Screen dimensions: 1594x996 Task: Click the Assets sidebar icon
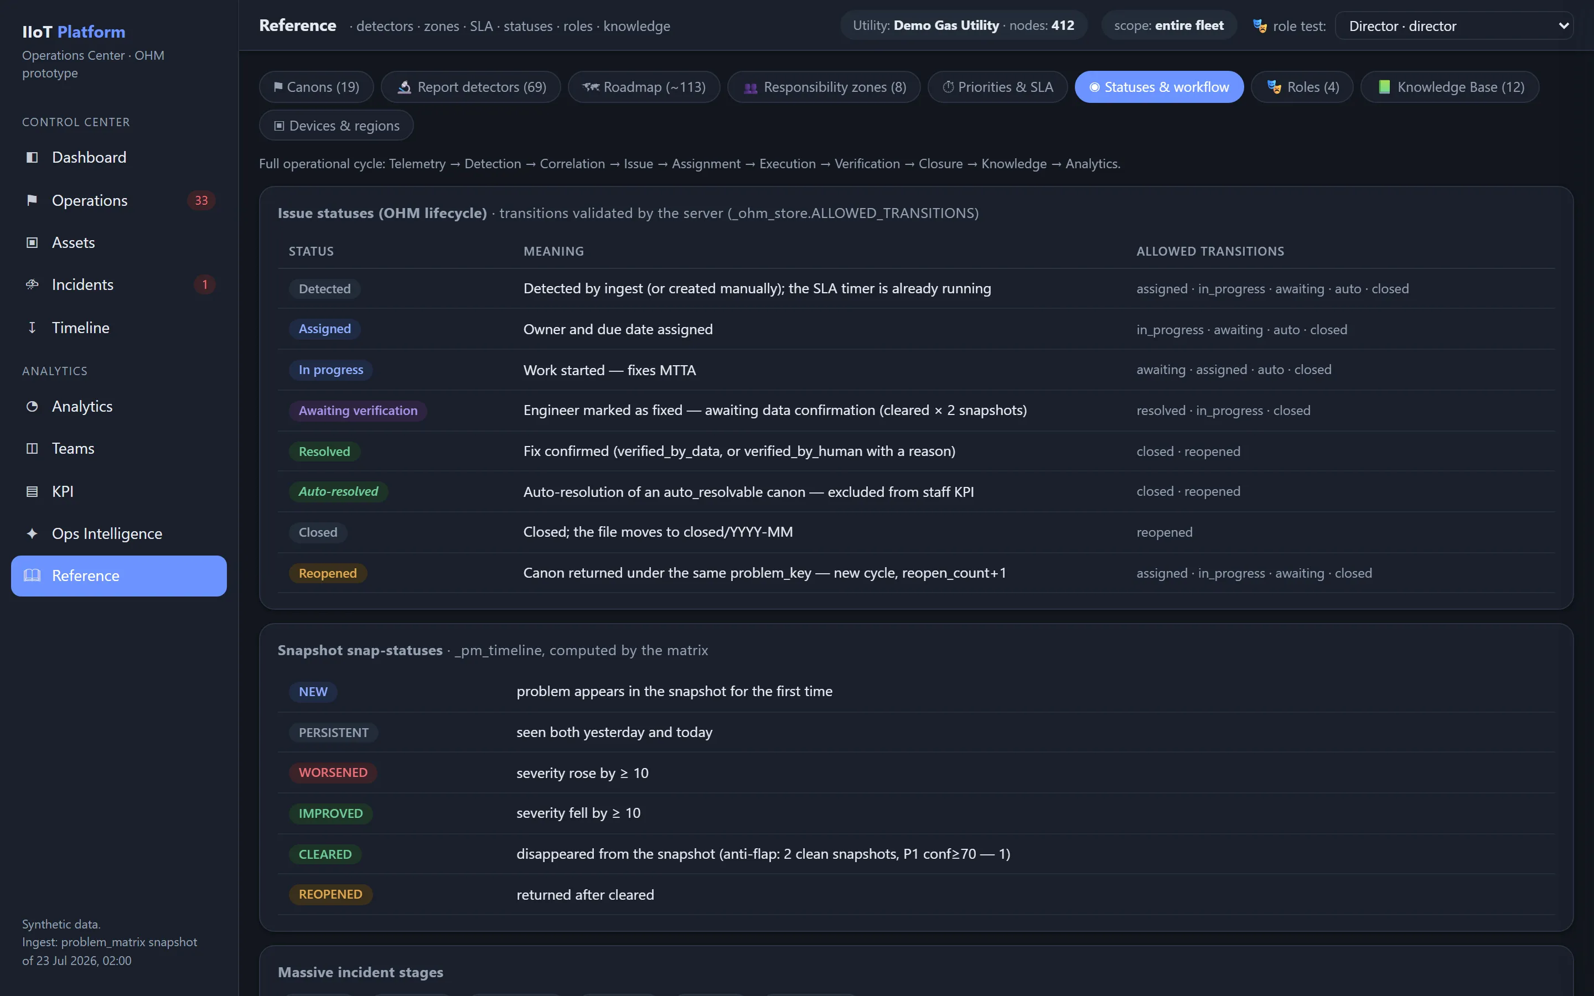(32, 242)
